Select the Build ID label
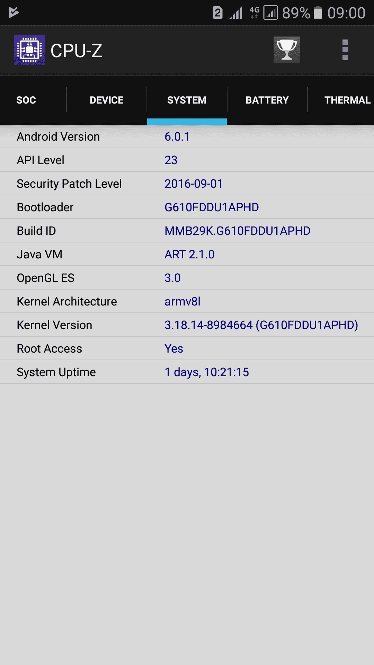Screen dimensions: 374x665 [36, 231]
